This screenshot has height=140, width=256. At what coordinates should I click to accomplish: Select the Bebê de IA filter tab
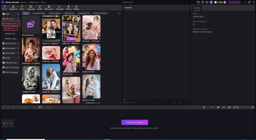[69, 13]
